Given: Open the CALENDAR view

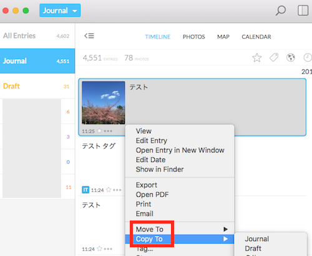Looking at the screenshot, I should coord(256,37).
